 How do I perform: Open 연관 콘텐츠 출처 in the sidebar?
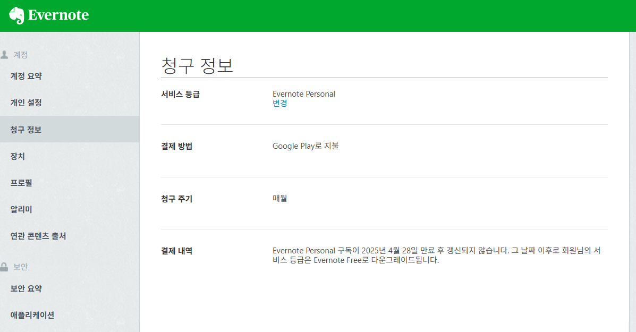[x=38, y=236]
